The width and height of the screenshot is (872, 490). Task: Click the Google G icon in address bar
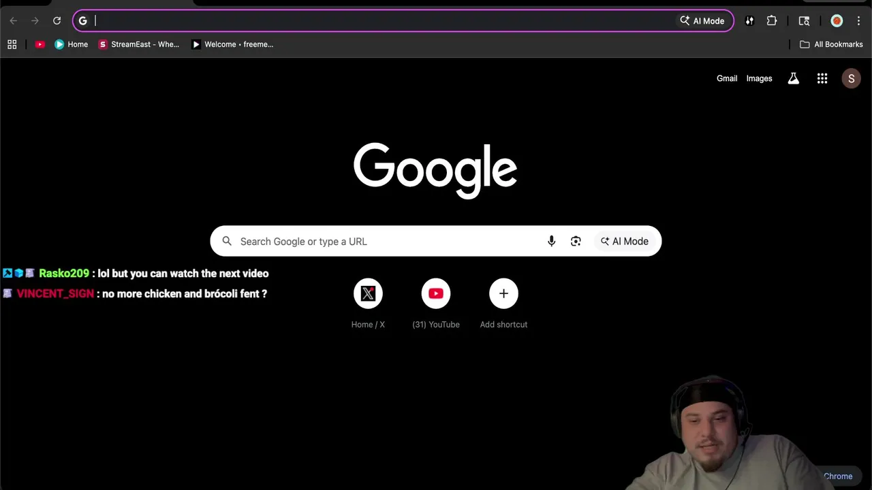(83, 21)
